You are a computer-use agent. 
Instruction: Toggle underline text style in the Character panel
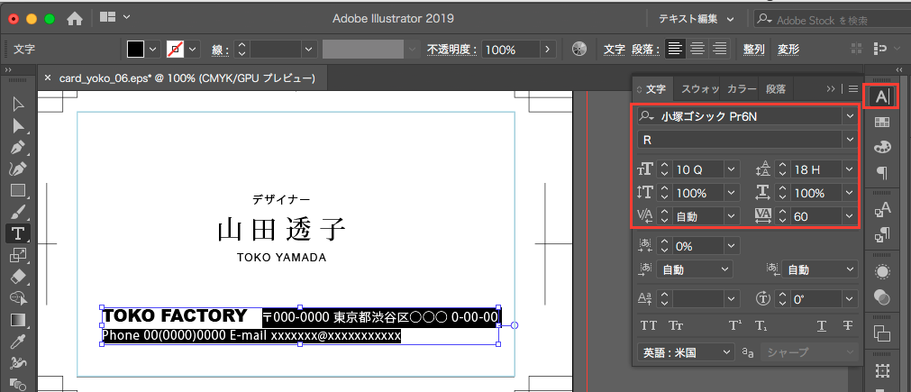click(x=821, y=326)
